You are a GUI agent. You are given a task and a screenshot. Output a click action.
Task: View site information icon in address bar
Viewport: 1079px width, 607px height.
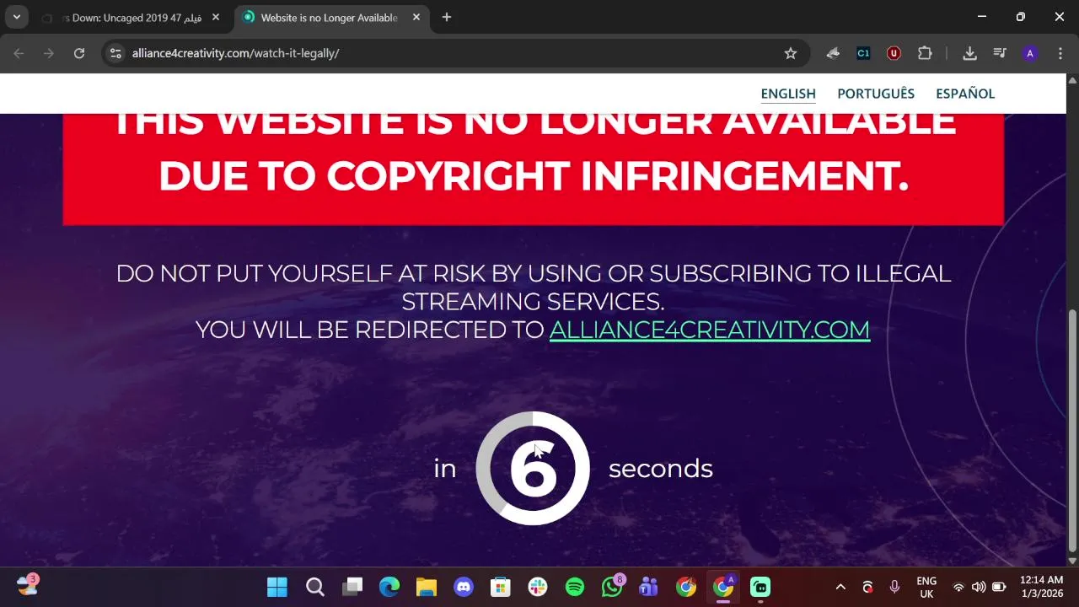pyautogui.click(x=116, y=53)
